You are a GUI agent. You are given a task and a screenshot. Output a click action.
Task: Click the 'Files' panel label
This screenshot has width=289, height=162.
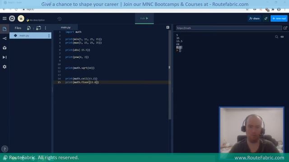18,28
